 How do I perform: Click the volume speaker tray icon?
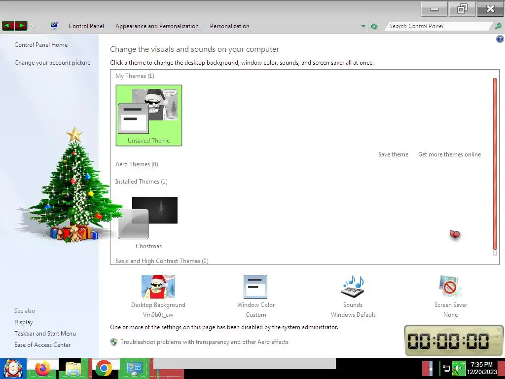pyautogui.click(x=458, y=368)
